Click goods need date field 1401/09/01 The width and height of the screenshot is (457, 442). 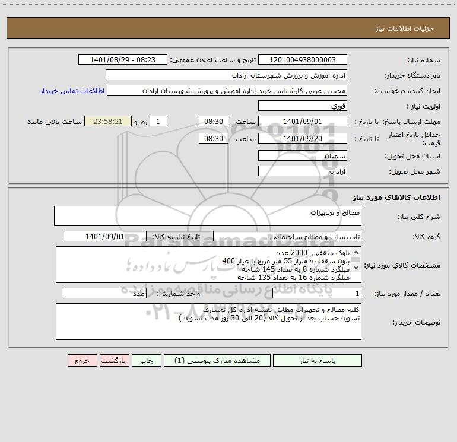(x=105, y=236)
